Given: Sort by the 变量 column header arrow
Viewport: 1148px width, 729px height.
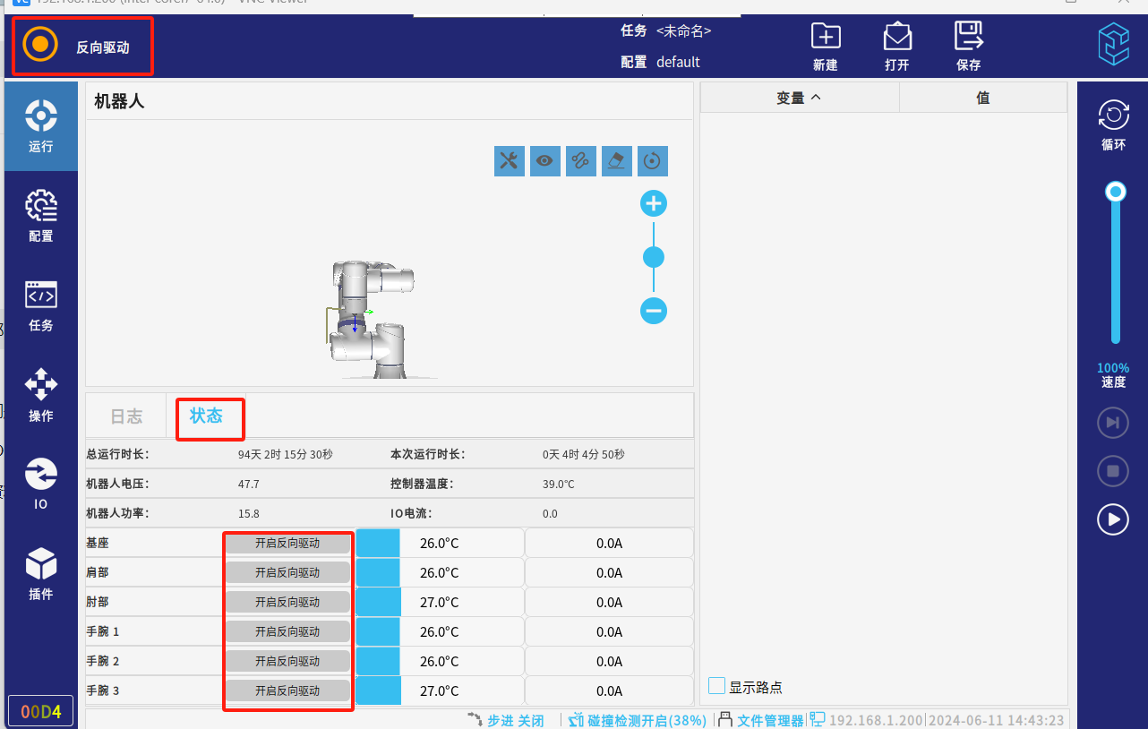Looking at the screenshot, I should pyautogui.click(x=815, y=98).
